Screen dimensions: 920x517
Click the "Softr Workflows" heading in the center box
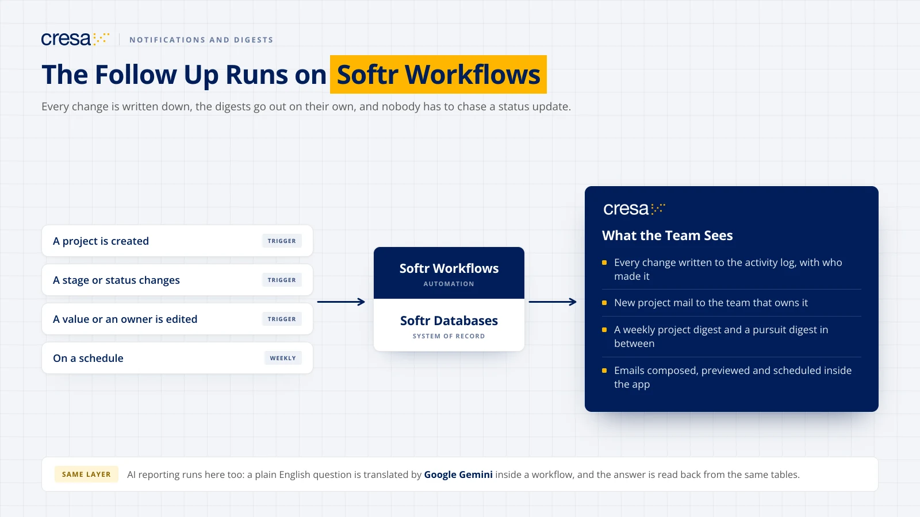(449, 268)
